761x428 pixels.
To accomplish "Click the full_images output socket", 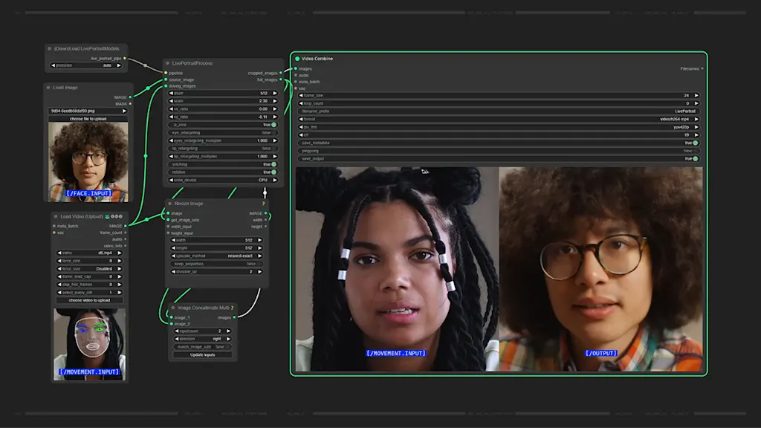I will (281, 80).
